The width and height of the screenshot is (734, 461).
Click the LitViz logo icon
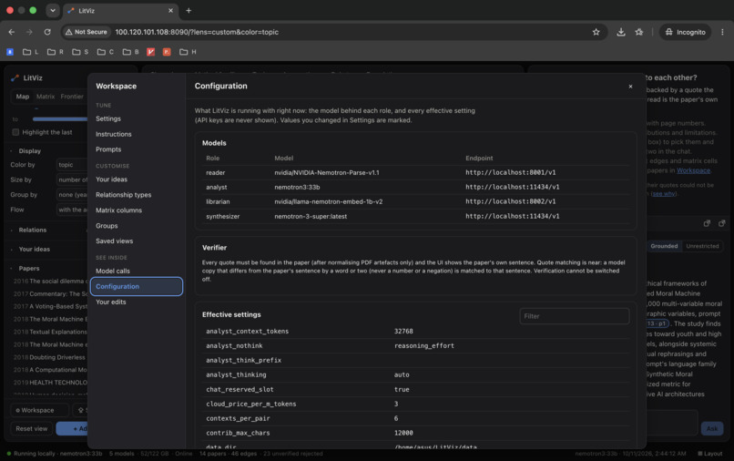coord(15,77)
